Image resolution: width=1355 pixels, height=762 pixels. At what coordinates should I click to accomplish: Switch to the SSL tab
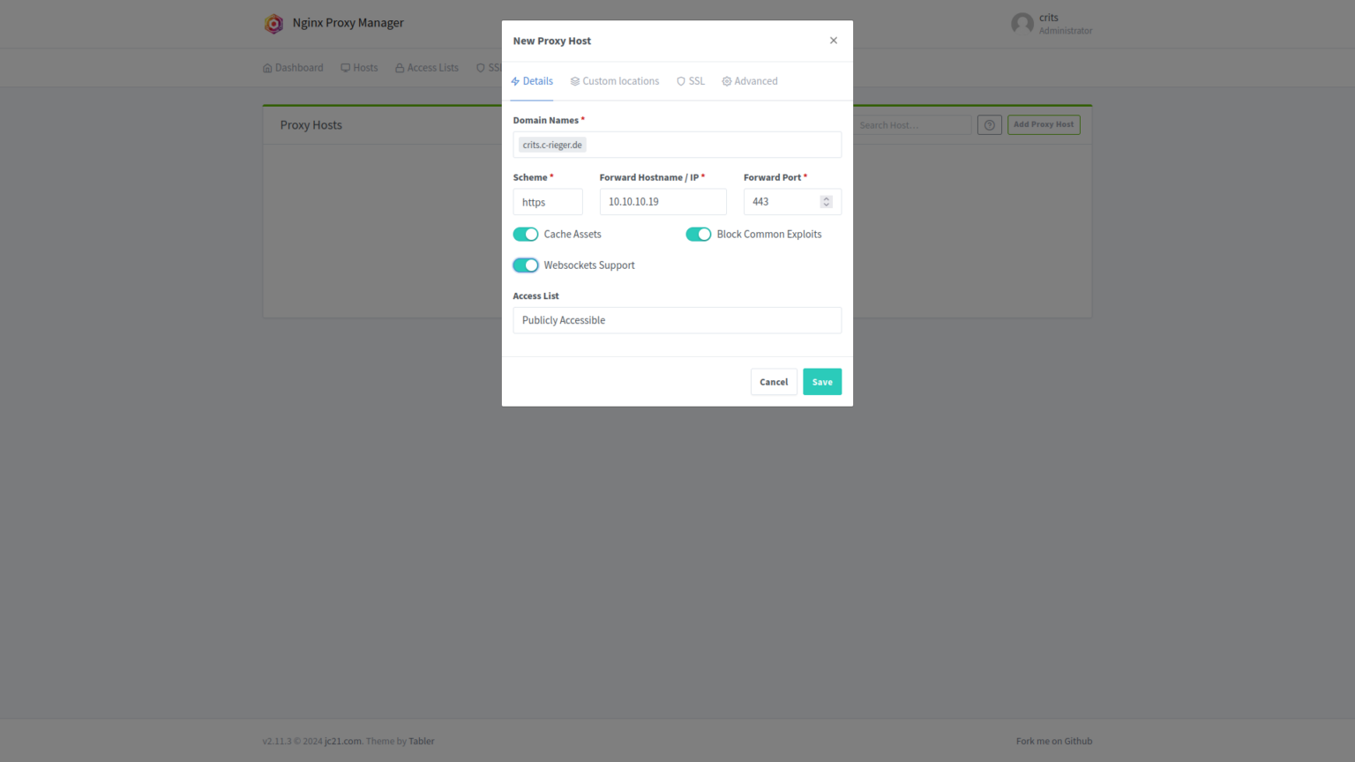[x=691, y=80]
